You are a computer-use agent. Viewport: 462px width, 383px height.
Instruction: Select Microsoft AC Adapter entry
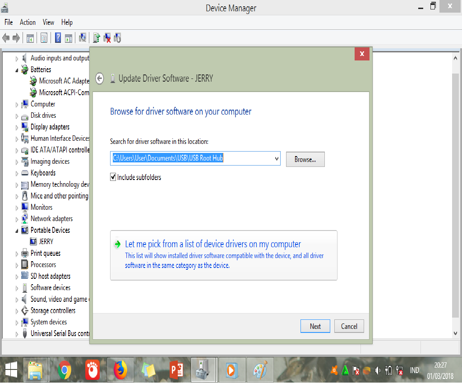click(64, 81)
